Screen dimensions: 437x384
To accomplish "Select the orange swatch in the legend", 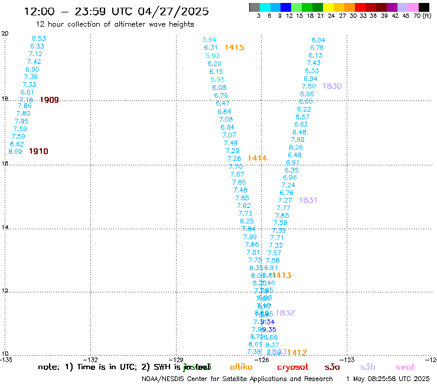I will 350,7.
